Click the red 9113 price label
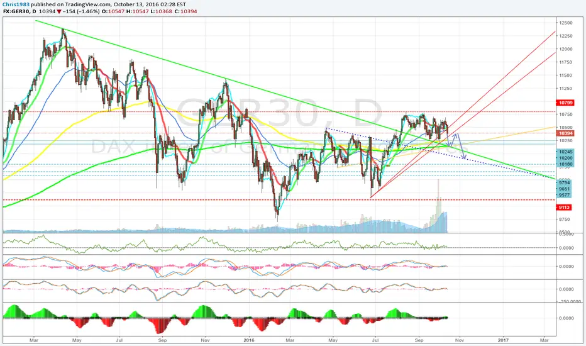 [565, 207]
